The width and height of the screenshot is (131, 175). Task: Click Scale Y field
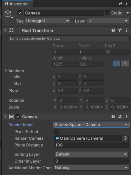94,107
